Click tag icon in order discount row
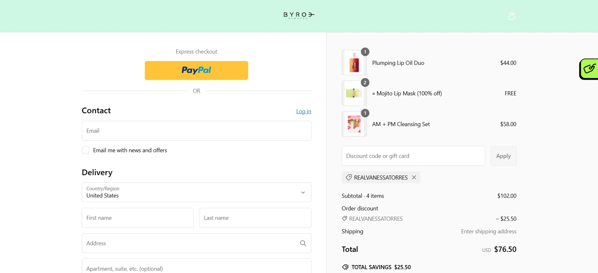Viewport: 598px width, 273px height. pos(344,218)
